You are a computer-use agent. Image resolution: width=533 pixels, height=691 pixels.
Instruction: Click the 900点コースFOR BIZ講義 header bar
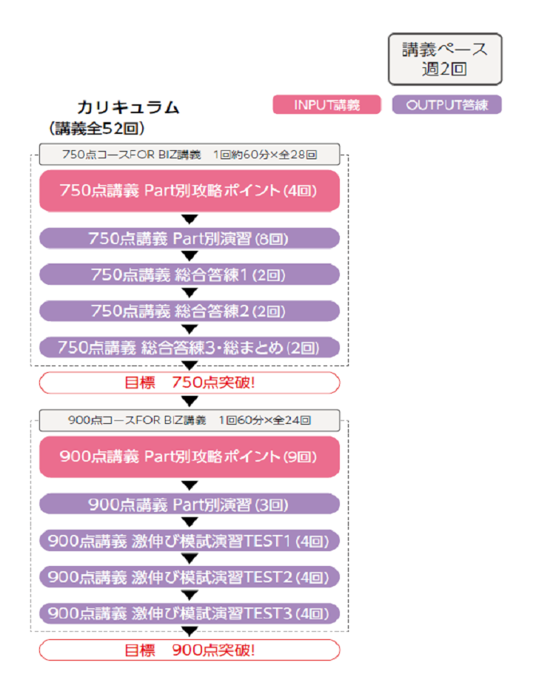tap(190, 419)
